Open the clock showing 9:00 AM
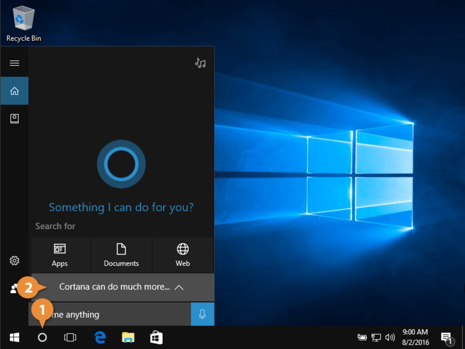465x349 pixels. pos(415,337)
